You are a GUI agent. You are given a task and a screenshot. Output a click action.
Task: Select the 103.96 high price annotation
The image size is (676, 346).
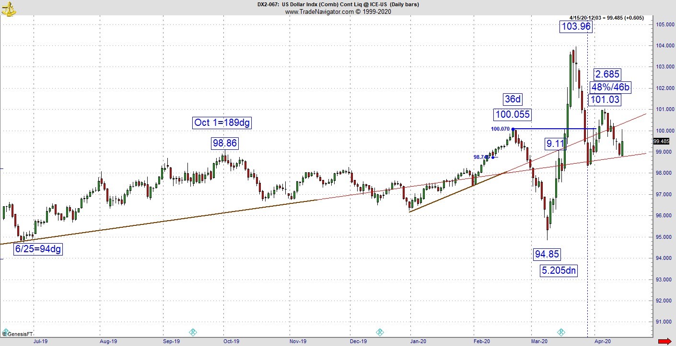pos(576,27)
